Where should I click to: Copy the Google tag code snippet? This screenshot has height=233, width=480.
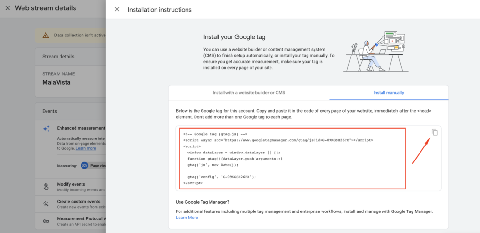(435, 132)
